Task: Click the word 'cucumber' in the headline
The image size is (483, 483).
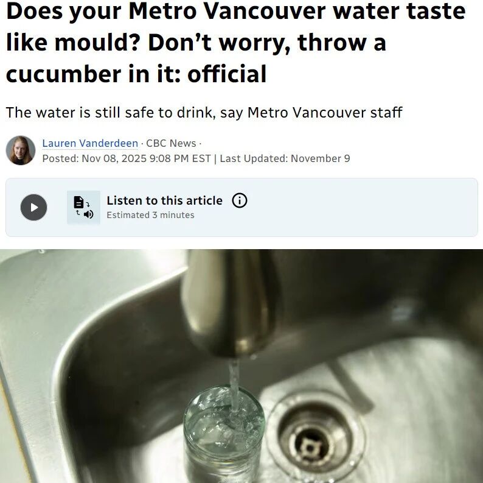Action: coord(64,74)
